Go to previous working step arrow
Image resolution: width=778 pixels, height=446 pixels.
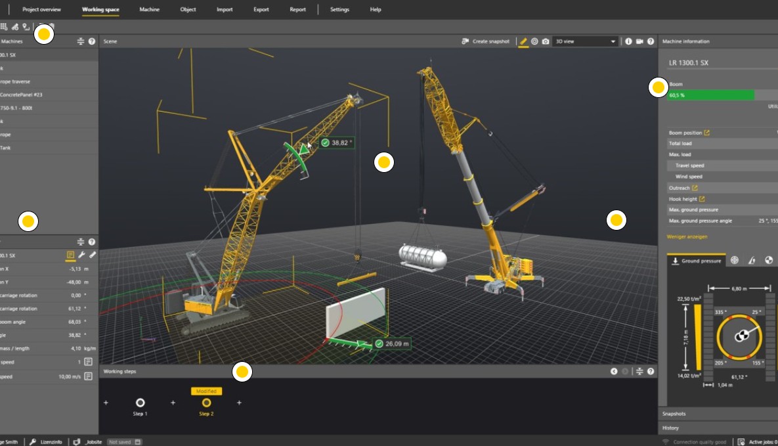click(x=614, y=372)
